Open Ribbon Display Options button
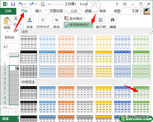 point(125,4)
